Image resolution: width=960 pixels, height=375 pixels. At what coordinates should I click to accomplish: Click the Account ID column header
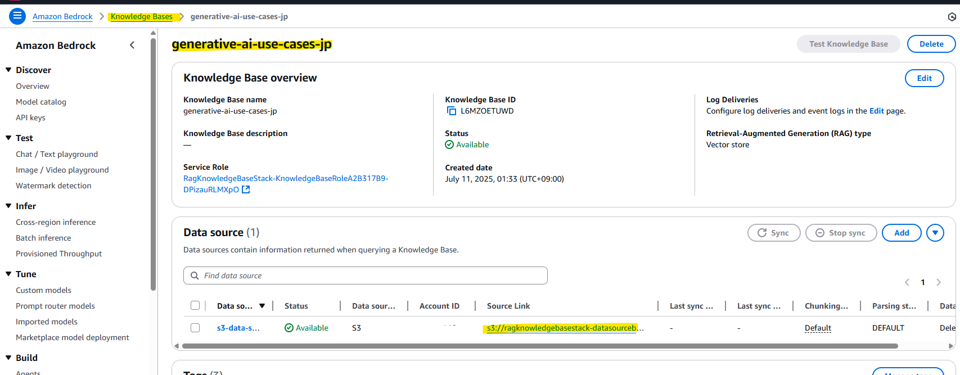tap(439, 306)
